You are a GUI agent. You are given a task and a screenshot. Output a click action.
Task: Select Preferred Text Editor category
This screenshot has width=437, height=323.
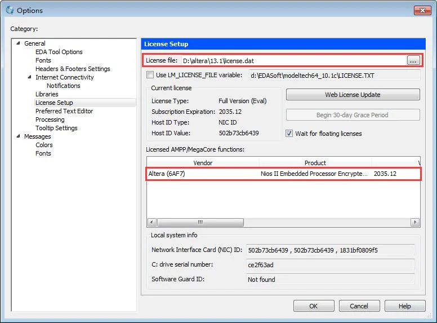[64, 111]
